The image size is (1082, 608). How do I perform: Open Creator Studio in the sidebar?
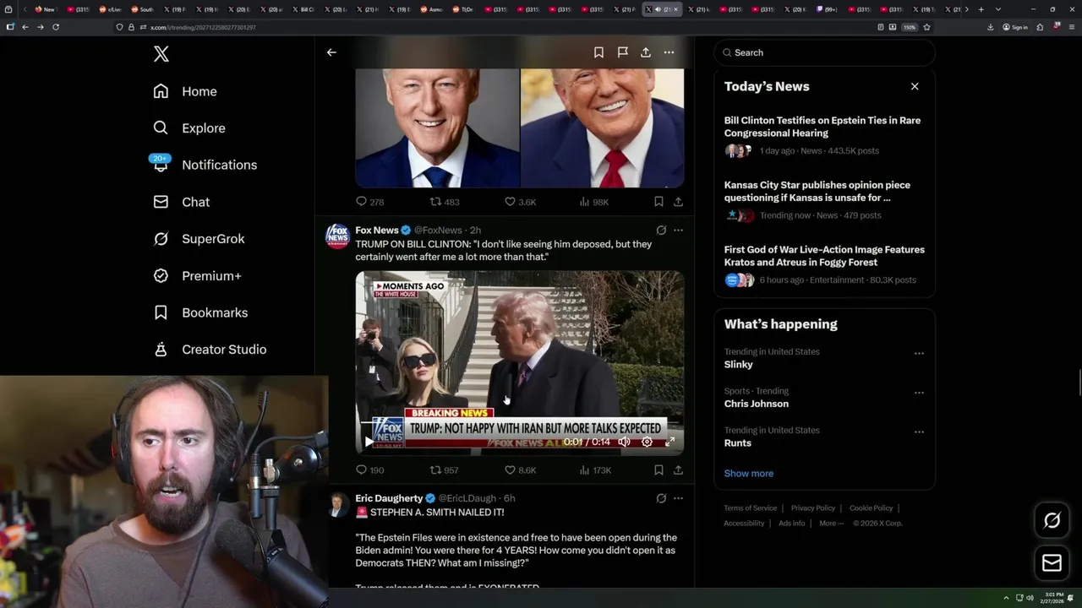coord(210,350)
